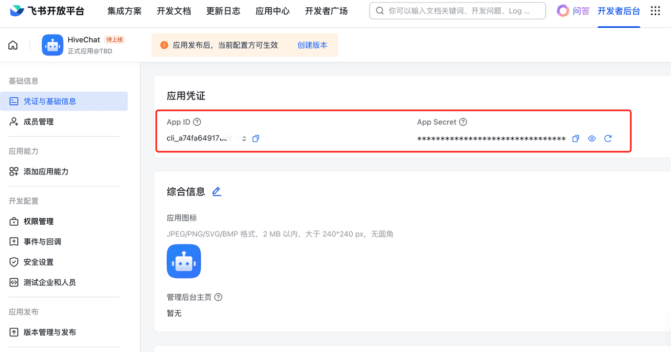Click help icon beside 管理后台主页
This screenshot has width=671, height=352.
219,297
